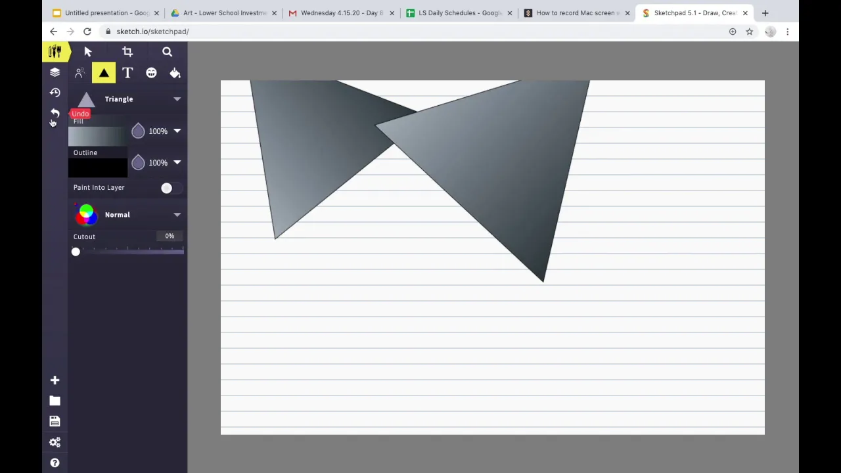Open the history panel
This screenshot has height=473, width=841.
click(x=55, y=93)
